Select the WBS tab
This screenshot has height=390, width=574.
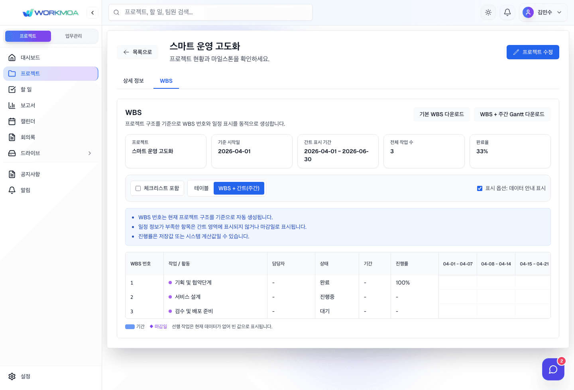click(166, 81)
